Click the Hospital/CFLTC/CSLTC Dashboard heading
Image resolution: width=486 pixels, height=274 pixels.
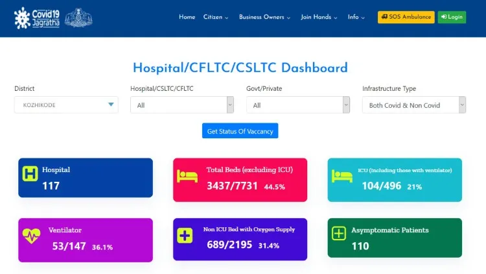coord(240,68)
